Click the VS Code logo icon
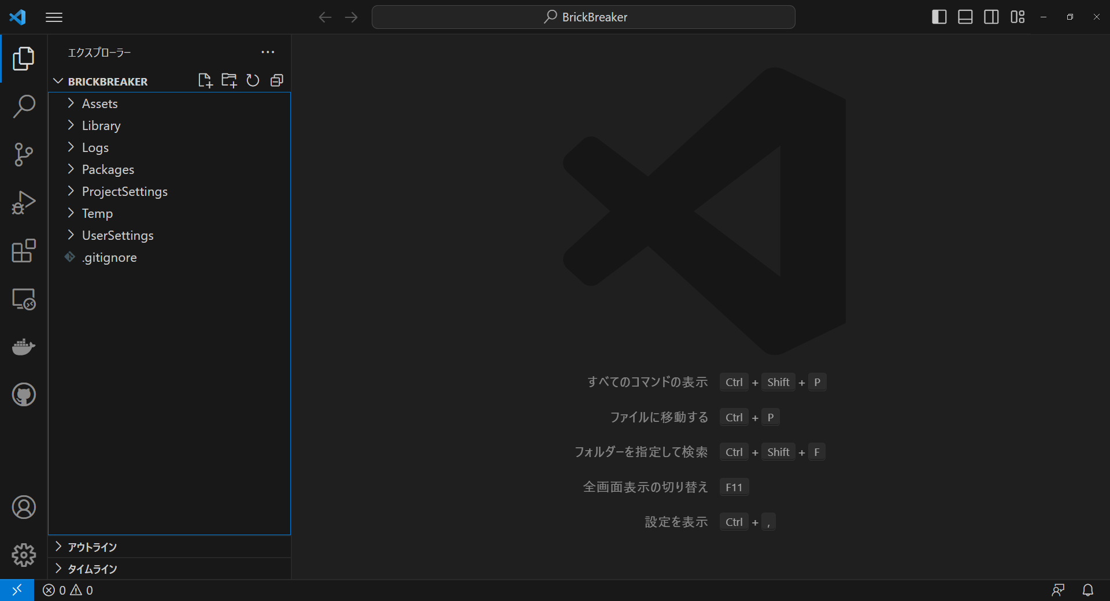Image resolution: width=1110 pixels, height=601 pixels. click(17, 17)
